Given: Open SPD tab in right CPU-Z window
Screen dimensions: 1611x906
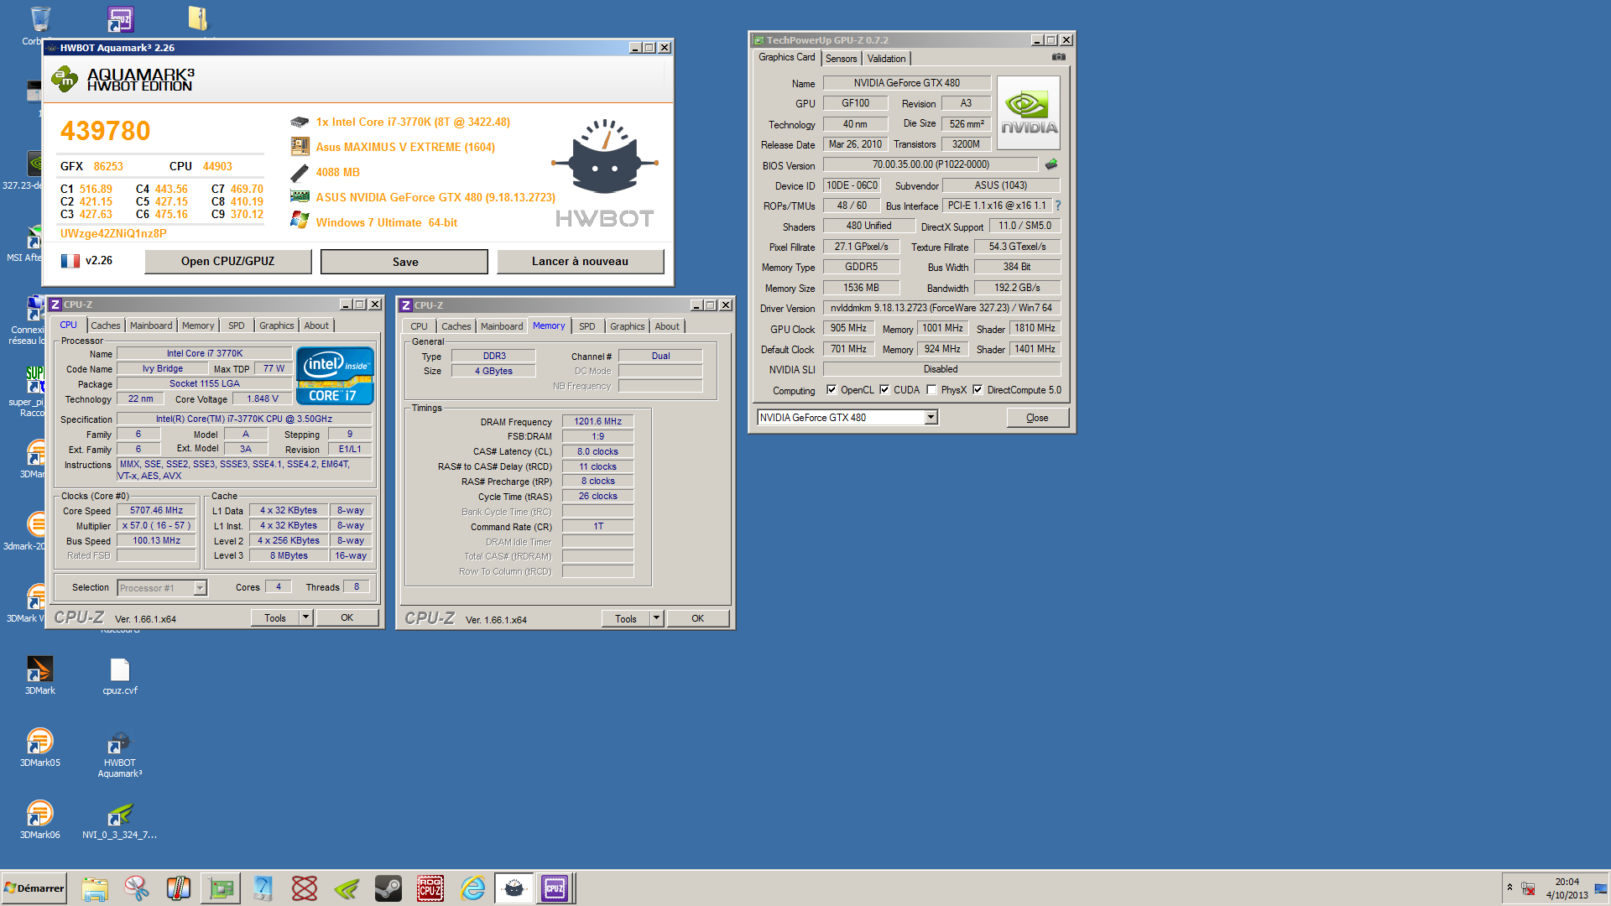Looking at the screenshot, I should [587, 326].
